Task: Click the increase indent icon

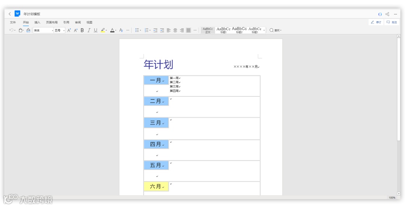Action: pyautogui.click(x=162, y=30)
